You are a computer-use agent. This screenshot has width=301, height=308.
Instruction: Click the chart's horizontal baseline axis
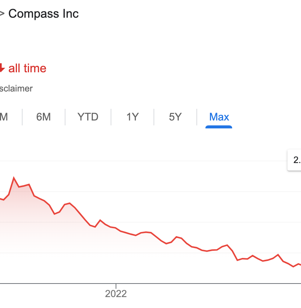point(188,283)
